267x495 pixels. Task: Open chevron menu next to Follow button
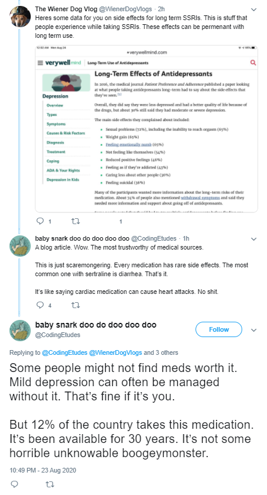point(254,330)
